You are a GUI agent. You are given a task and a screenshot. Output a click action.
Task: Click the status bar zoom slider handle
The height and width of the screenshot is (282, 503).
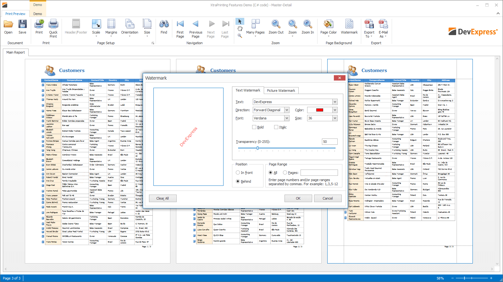(464, 278)
